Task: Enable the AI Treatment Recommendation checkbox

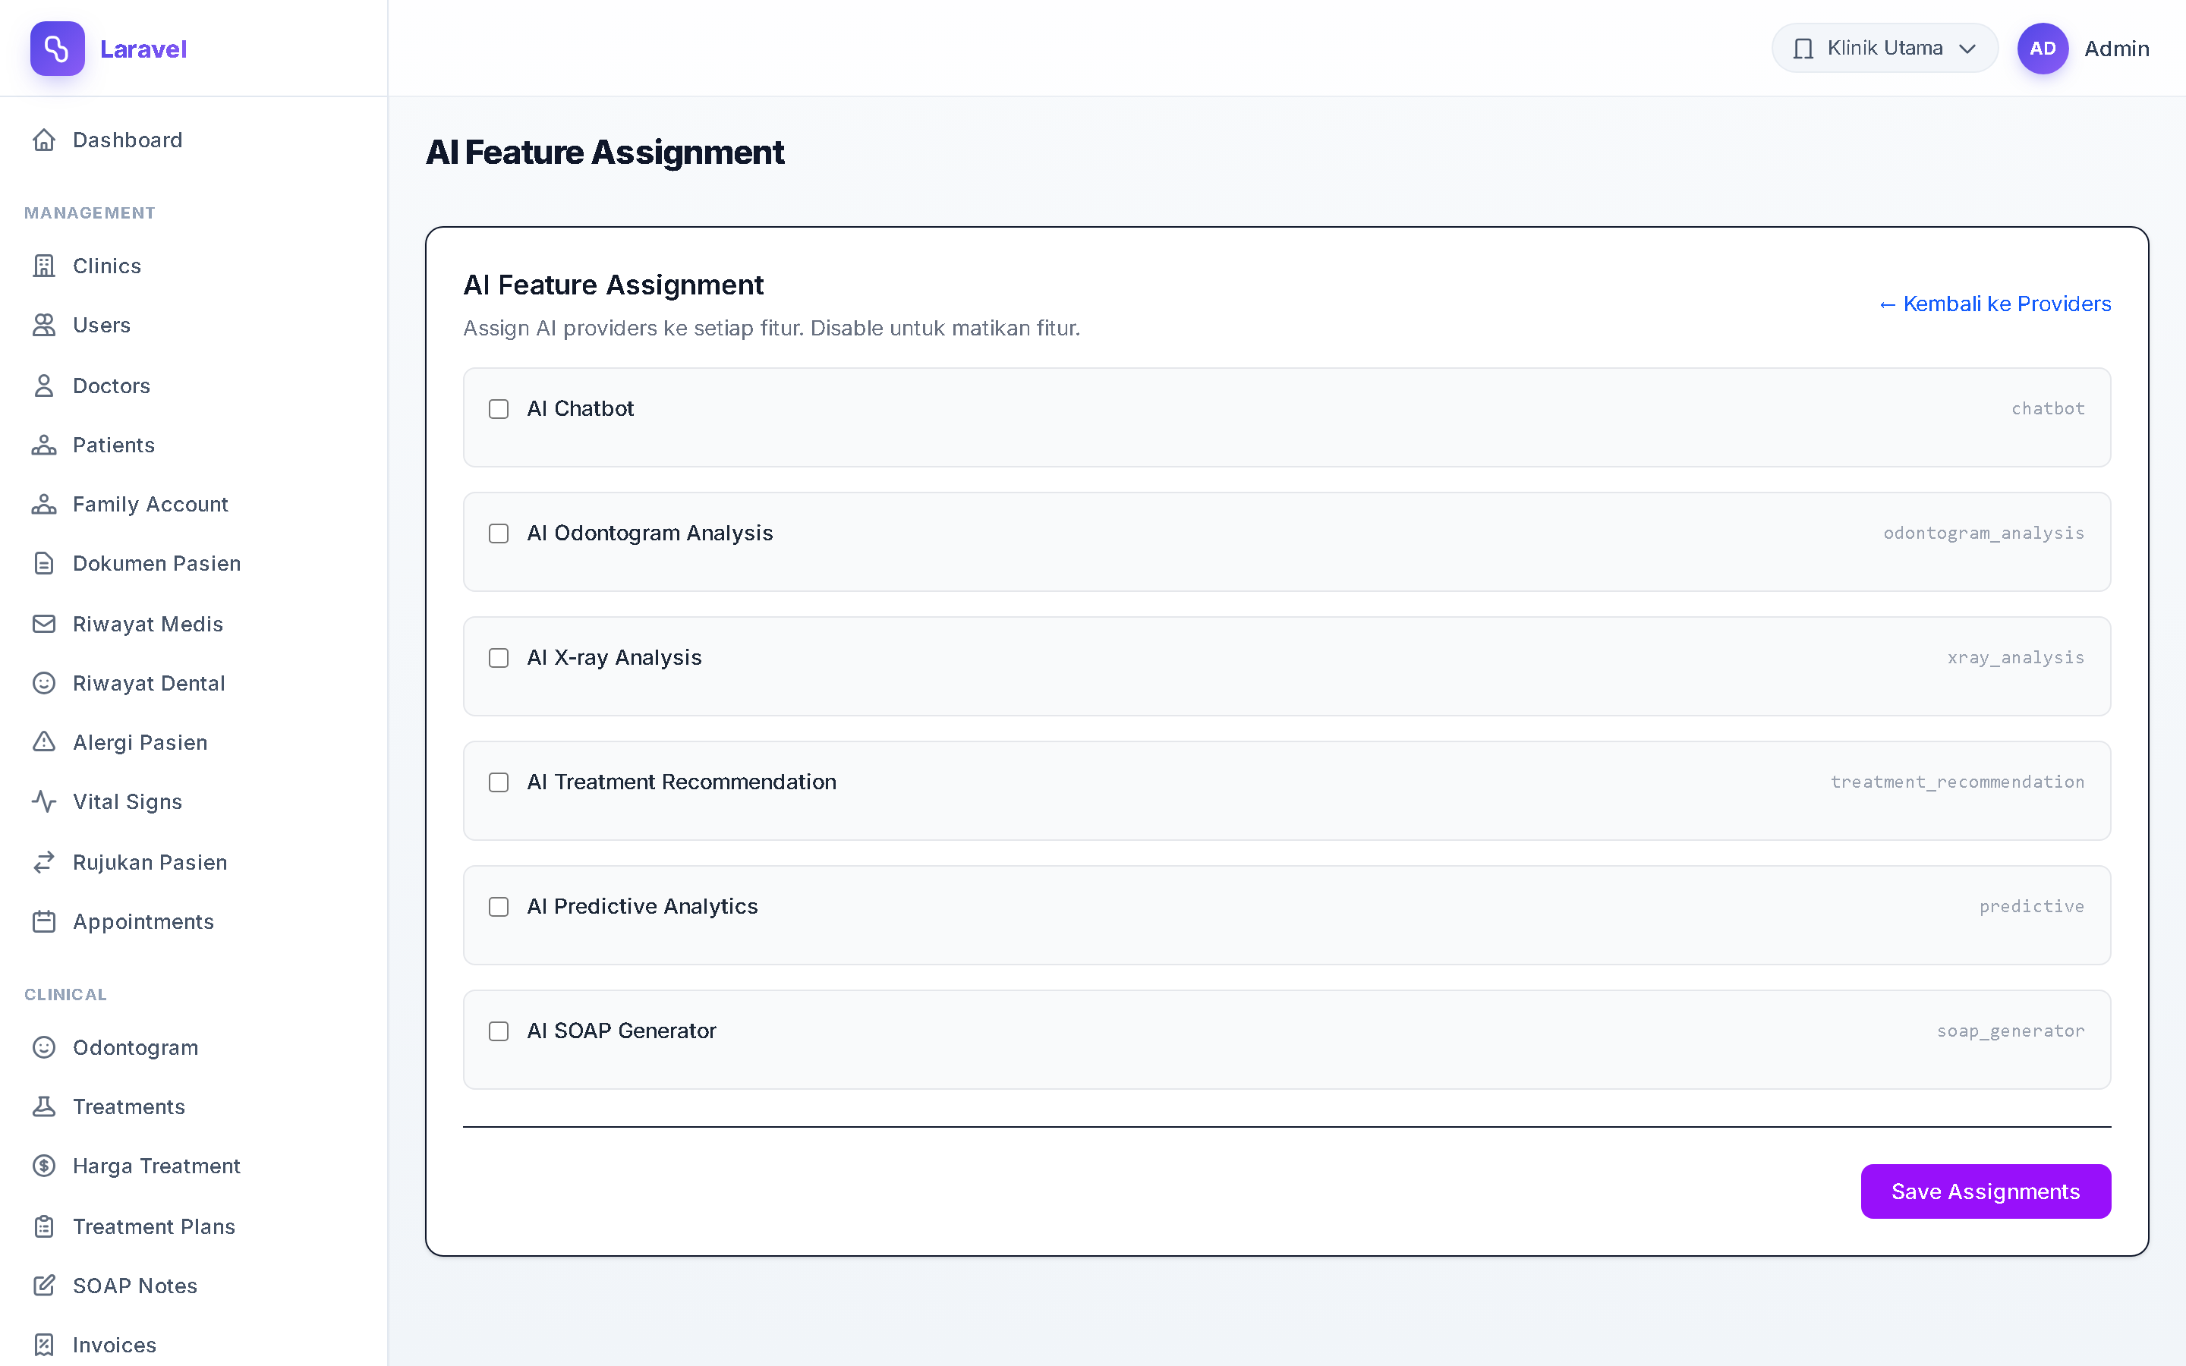Action: pos(499,782)
